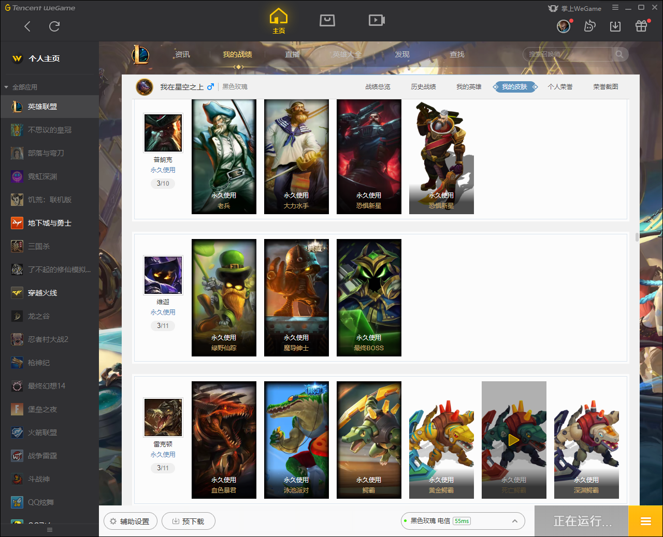
Task: Click the summoner profile avatar
Action: click(x=145, y=87)
